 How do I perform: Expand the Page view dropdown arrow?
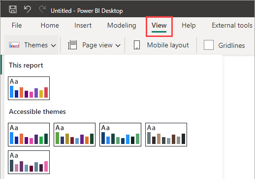click(118, 45)
